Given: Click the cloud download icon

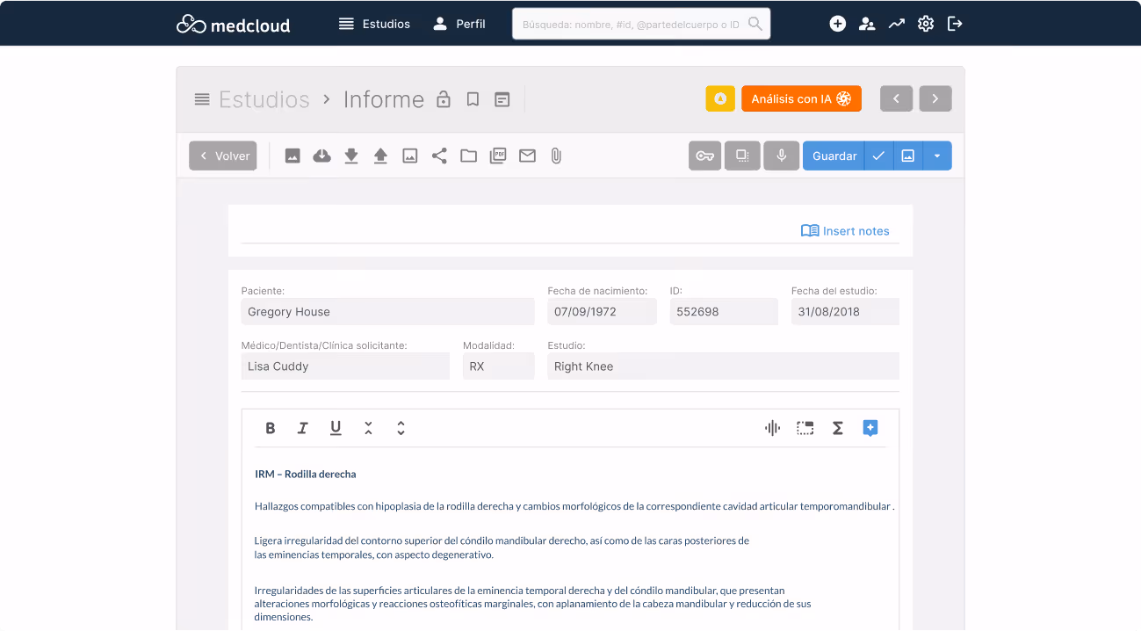Looking at the screenshot, I should [322, 156].
